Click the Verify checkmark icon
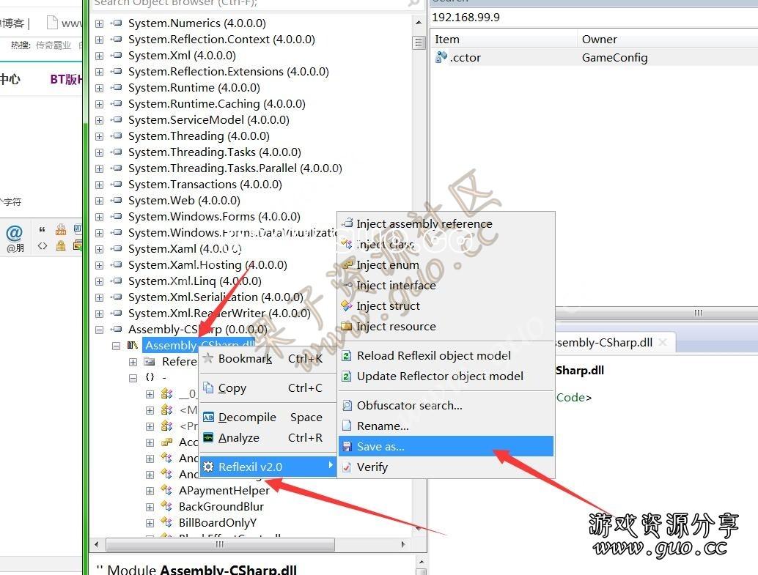The image size is (758, 575). pos(347,467)
